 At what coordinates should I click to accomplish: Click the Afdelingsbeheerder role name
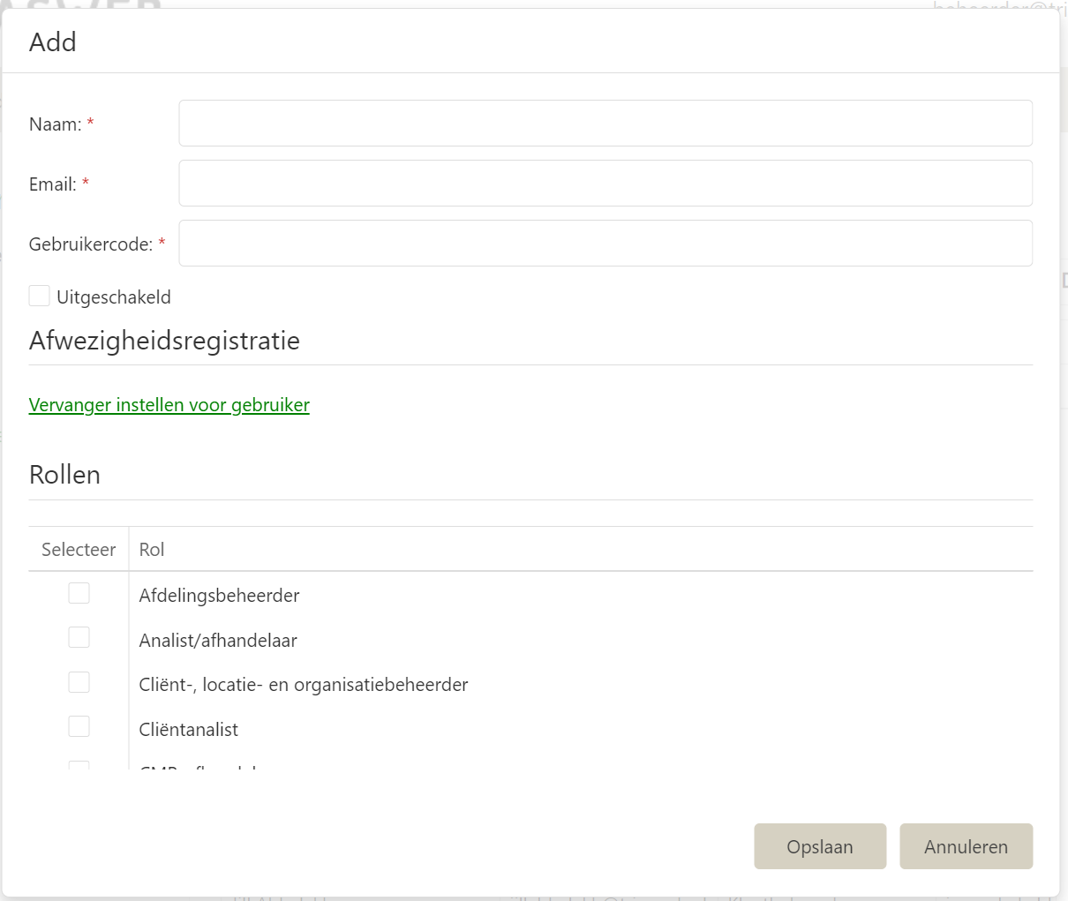(x=219, y=596)
